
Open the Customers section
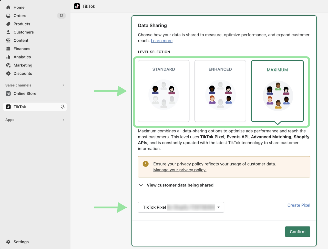[x=24, y=32]
